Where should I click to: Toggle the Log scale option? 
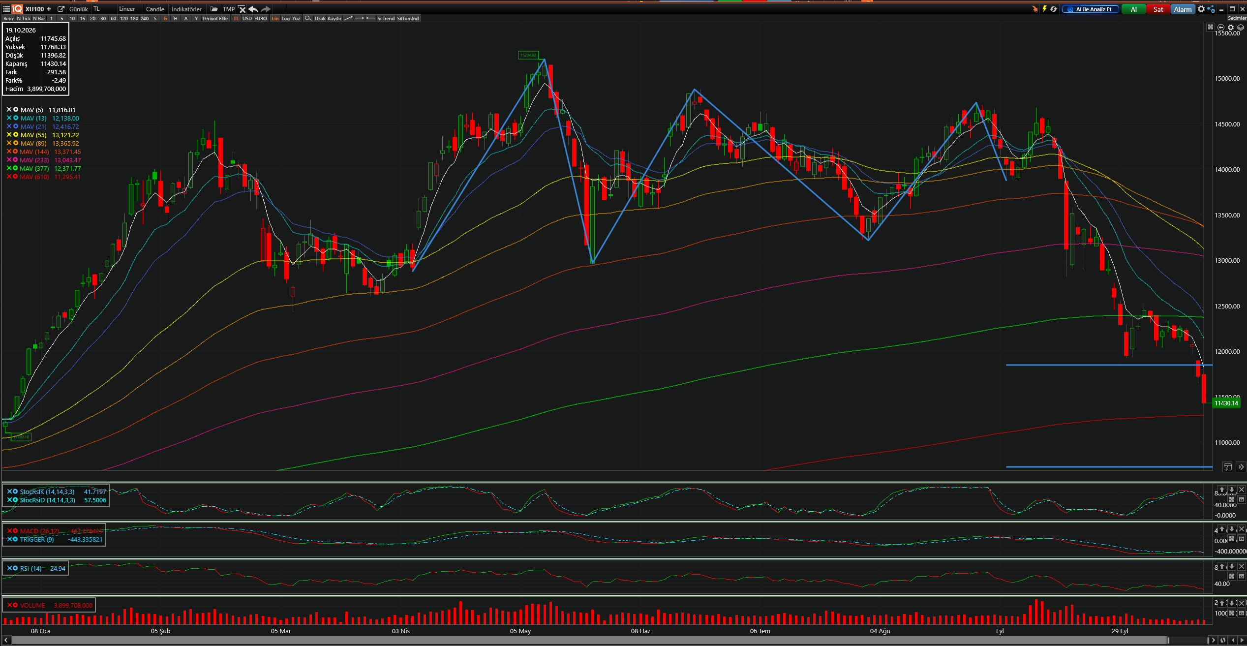click(x=285, y=18)
